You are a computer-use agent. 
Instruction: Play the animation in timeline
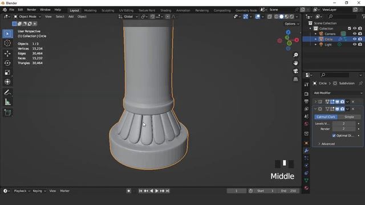(157, 191)
